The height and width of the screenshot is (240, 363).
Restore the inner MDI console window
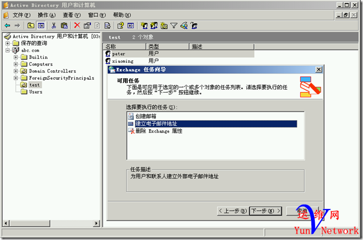tap(346, 15)
